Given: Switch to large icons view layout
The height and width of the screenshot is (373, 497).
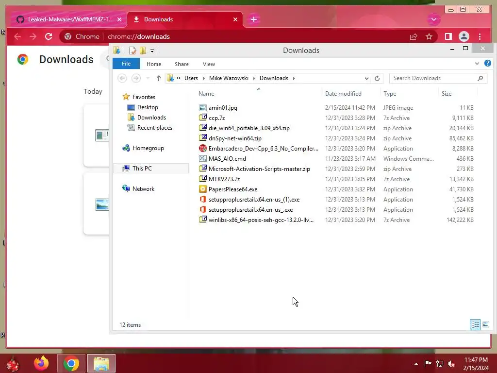Looking at the screenshot, I should coord(485,324).
